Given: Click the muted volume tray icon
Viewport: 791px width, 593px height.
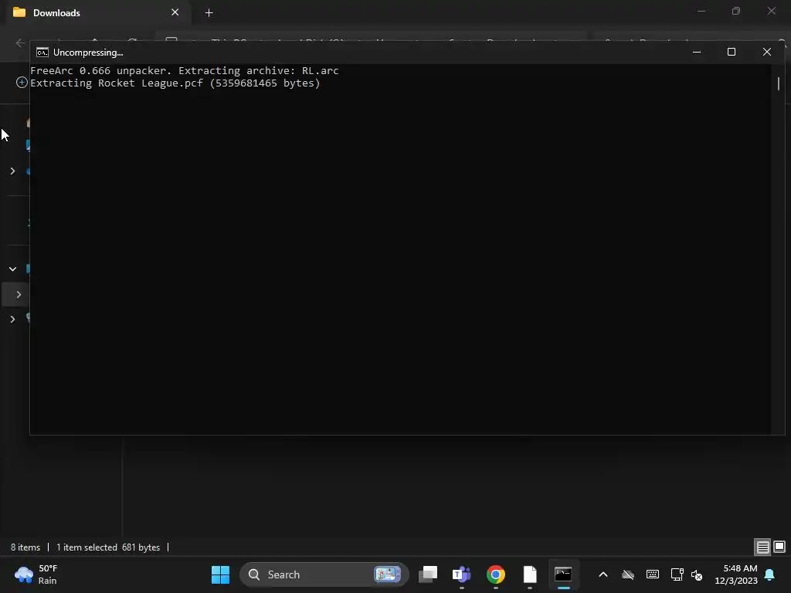Looking at the screenshot, I should point(697,574).
